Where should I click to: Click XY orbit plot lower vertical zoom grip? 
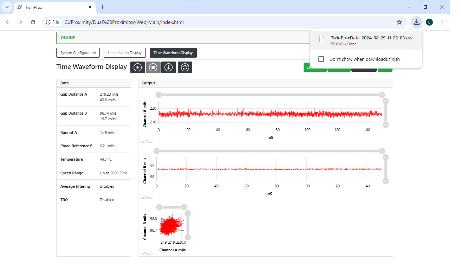188,237
